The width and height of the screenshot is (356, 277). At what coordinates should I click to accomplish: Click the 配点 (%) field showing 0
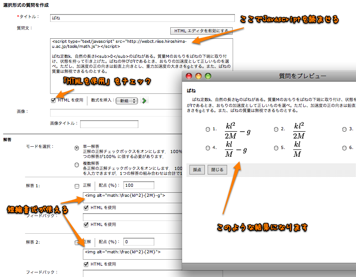coord(139,241)
